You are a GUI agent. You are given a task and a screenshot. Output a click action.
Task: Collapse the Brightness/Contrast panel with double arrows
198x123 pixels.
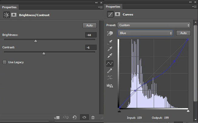click(96, 2)
